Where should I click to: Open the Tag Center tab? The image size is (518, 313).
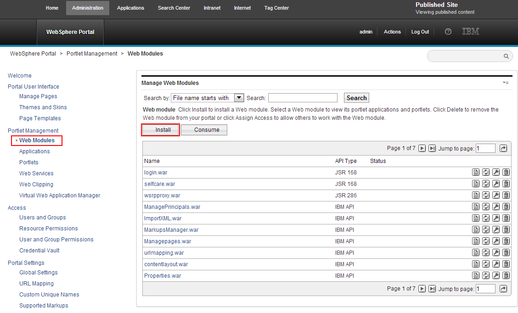276,8
